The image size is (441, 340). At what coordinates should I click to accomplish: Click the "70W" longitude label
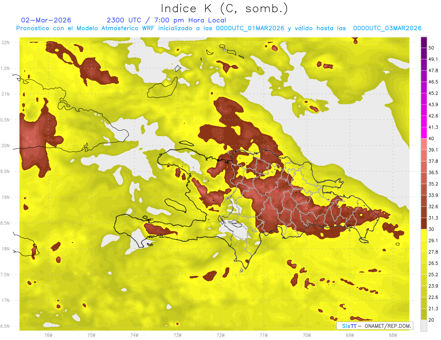[307, 335]
